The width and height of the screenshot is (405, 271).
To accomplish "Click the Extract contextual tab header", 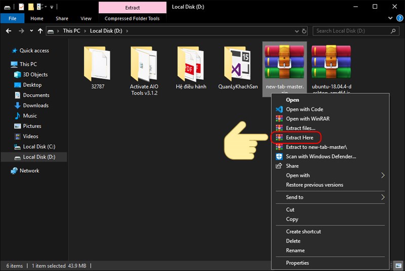I will (133, 8).
